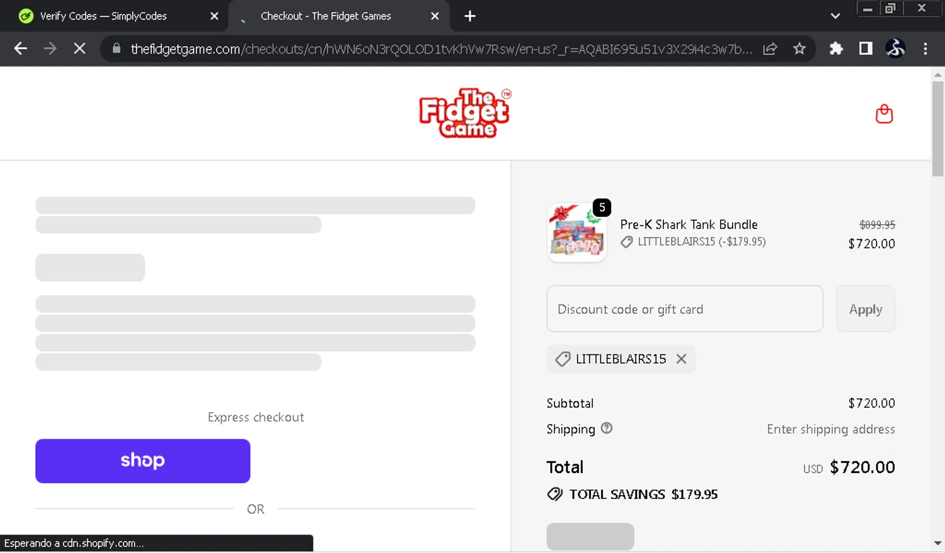
Task: Click the Express checkout label
Action: 256,417
